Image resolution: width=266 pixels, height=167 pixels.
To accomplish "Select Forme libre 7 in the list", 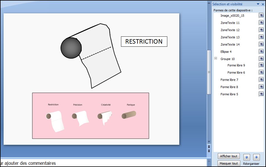I will (229, 80).
